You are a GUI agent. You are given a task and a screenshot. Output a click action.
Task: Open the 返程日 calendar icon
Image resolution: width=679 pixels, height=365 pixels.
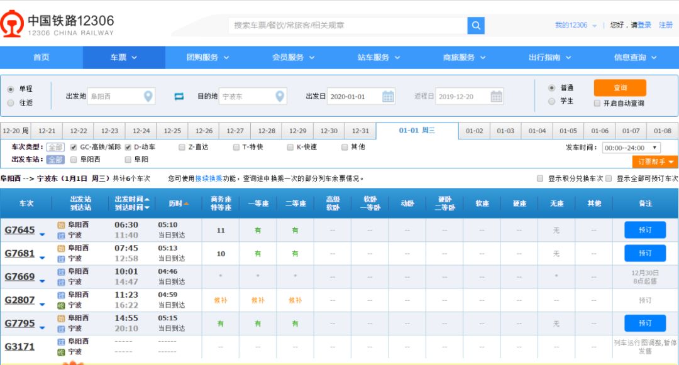(496, 96)
